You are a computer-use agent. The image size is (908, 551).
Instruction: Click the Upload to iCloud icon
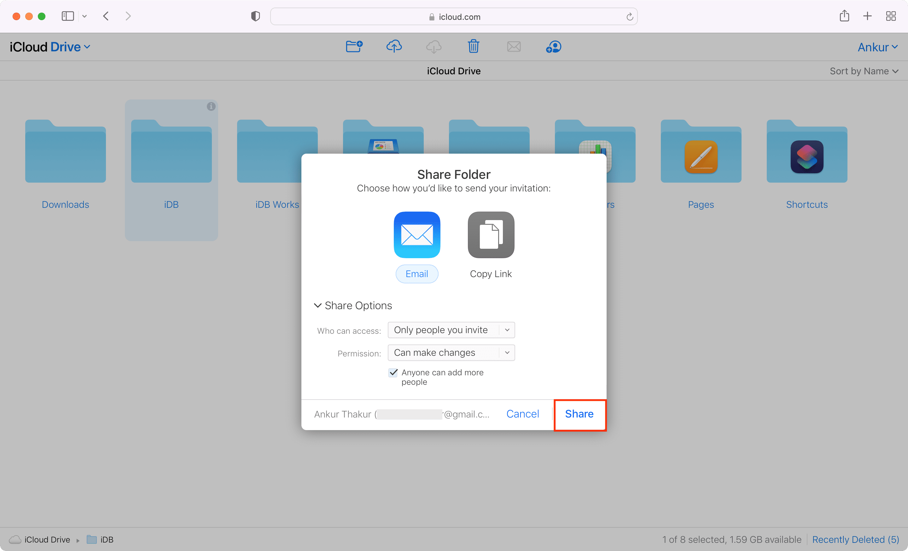click(x=394, y=47)
